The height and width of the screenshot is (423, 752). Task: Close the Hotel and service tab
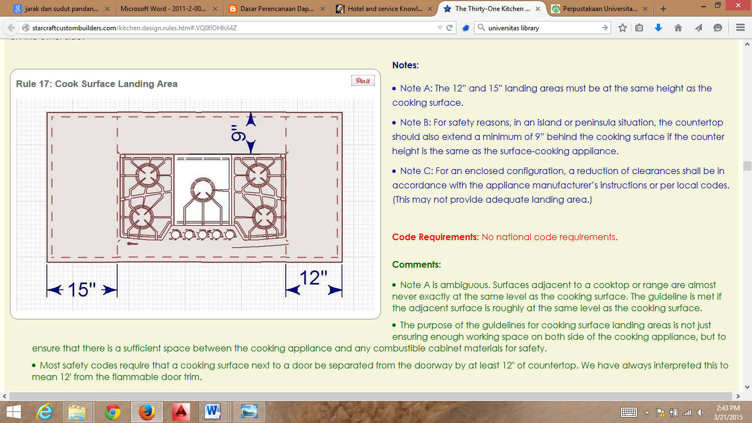(430, 9)
